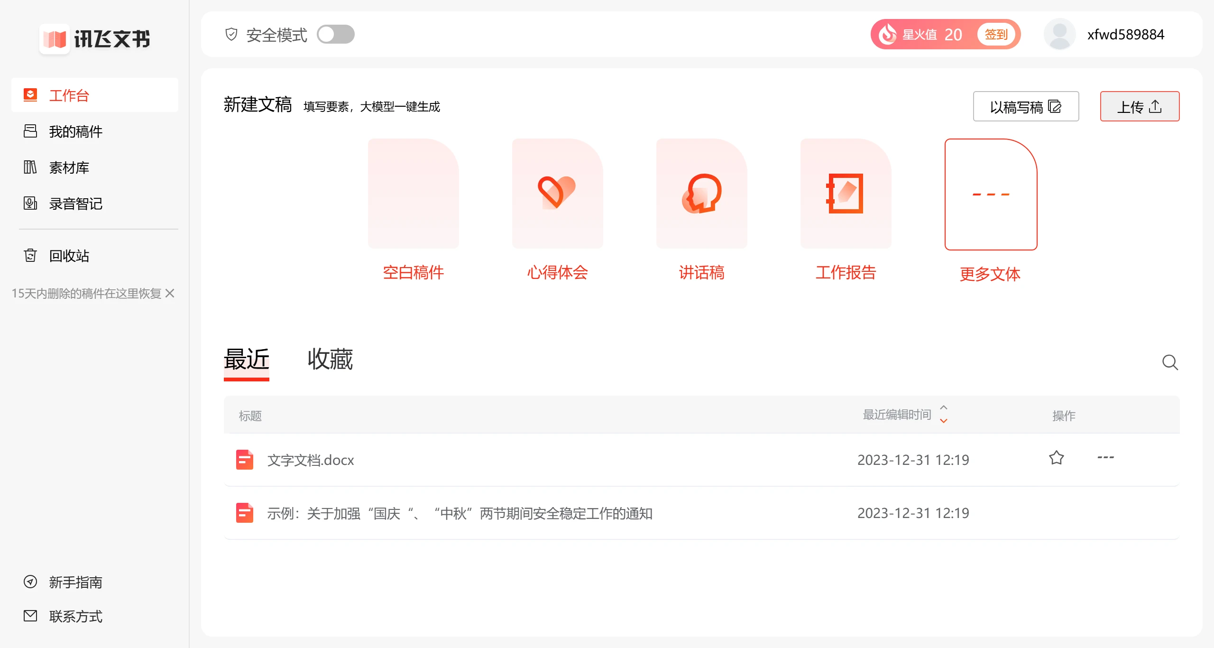Click the search magnifier icon
Viewport: 1214px width, 648px height.
(1169, 362)
